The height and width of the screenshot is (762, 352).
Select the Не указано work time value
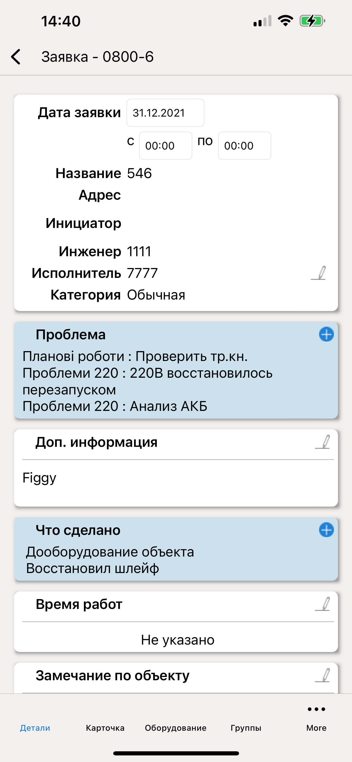(178, 640)
